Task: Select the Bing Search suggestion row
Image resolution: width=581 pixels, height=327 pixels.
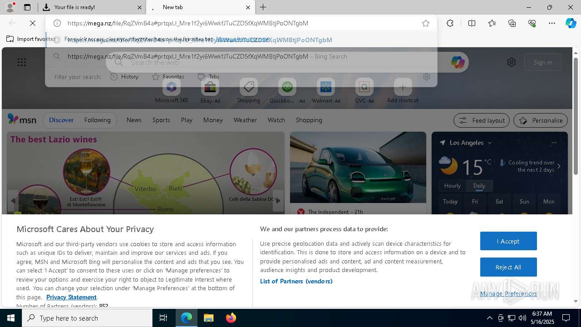Action: [x=241, y=56]
